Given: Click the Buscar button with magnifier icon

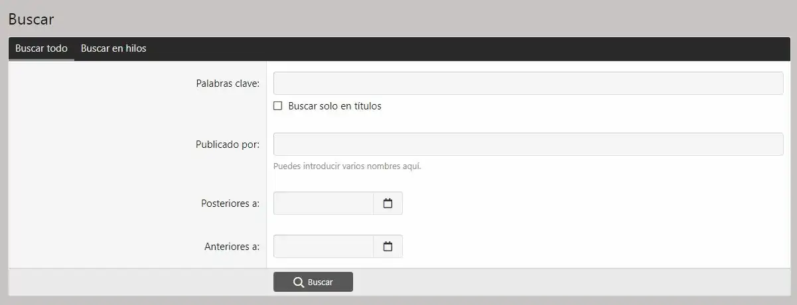Looking at the screenshot, I should (x=313, y=282).
